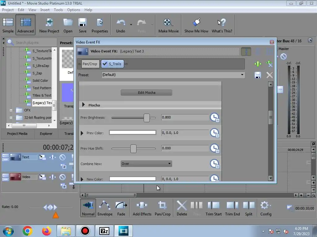Viewport: 317px width, 237px height.
Task: Switch to Explorer tab
Action: [x=46, y=134]
